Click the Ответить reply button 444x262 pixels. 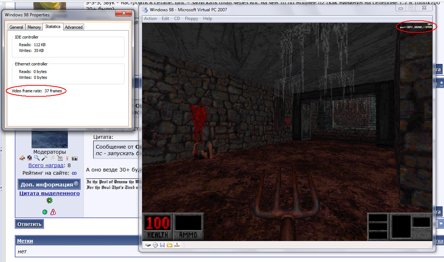pyautogui.click(x=29, y=224)
